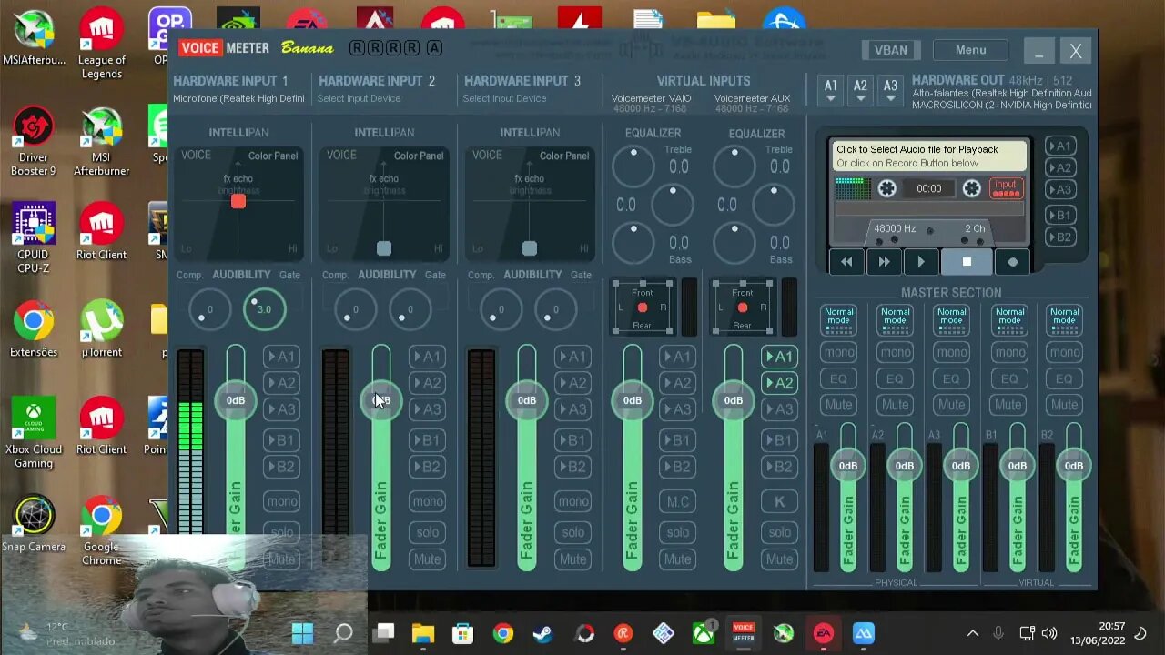Click the Hardware Input 1 fader knob
This screenshot has height=655, width=1165.
pyautogui.click(x=236, y=400)
